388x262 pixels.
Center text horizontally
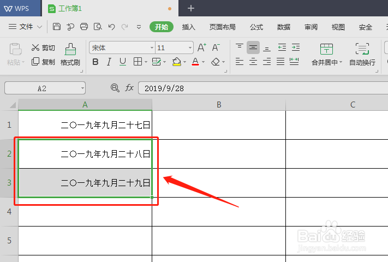click(x=253, y=61)
